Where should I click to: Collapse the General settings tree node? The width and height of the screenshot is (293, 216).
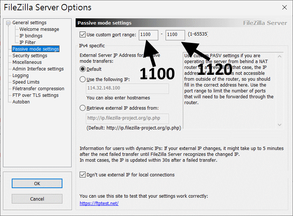point(8,23)
